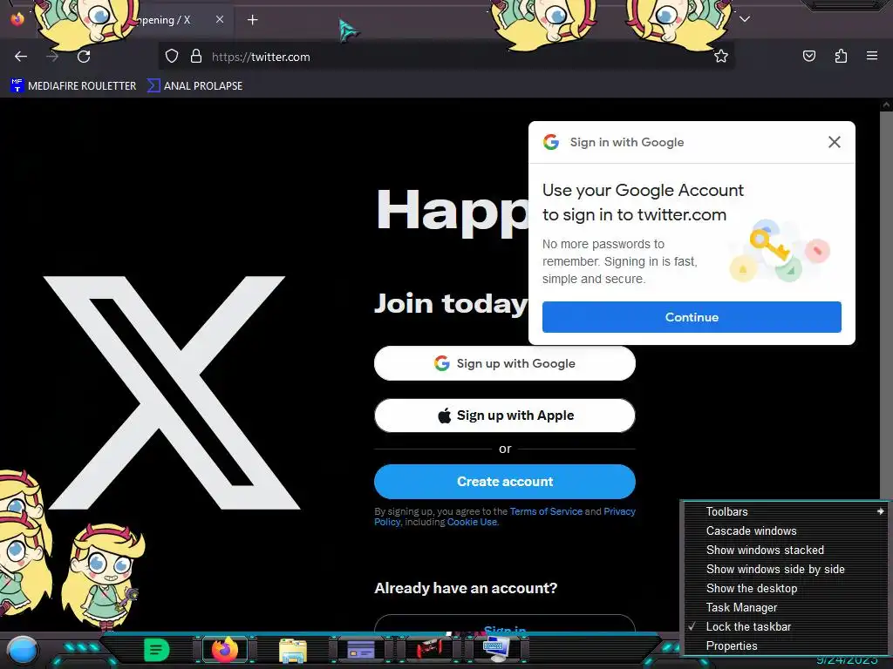893x669 pixels.
Task: Close the X browser tab
Action: click(x=219, y=19)
